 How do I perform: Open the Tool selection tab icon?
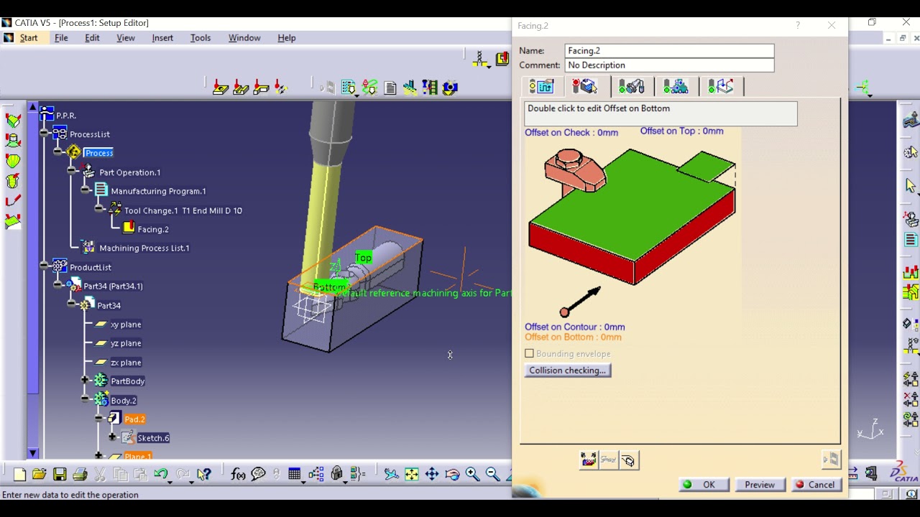tap(631, 87)
